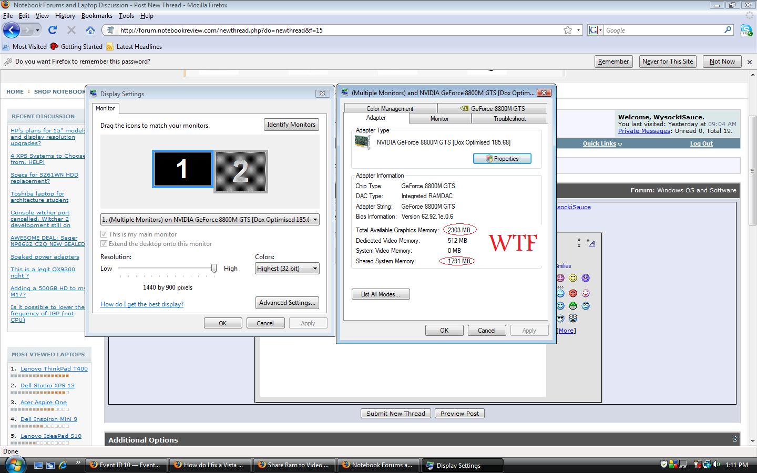The height and width of the screenshot is (473, 757).
Task: Show hidden quick launch items chevron
Action: tap(78, 462)
